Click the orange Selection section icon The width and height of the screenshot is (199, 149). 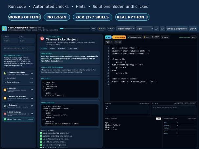click(x=5, y=90)
